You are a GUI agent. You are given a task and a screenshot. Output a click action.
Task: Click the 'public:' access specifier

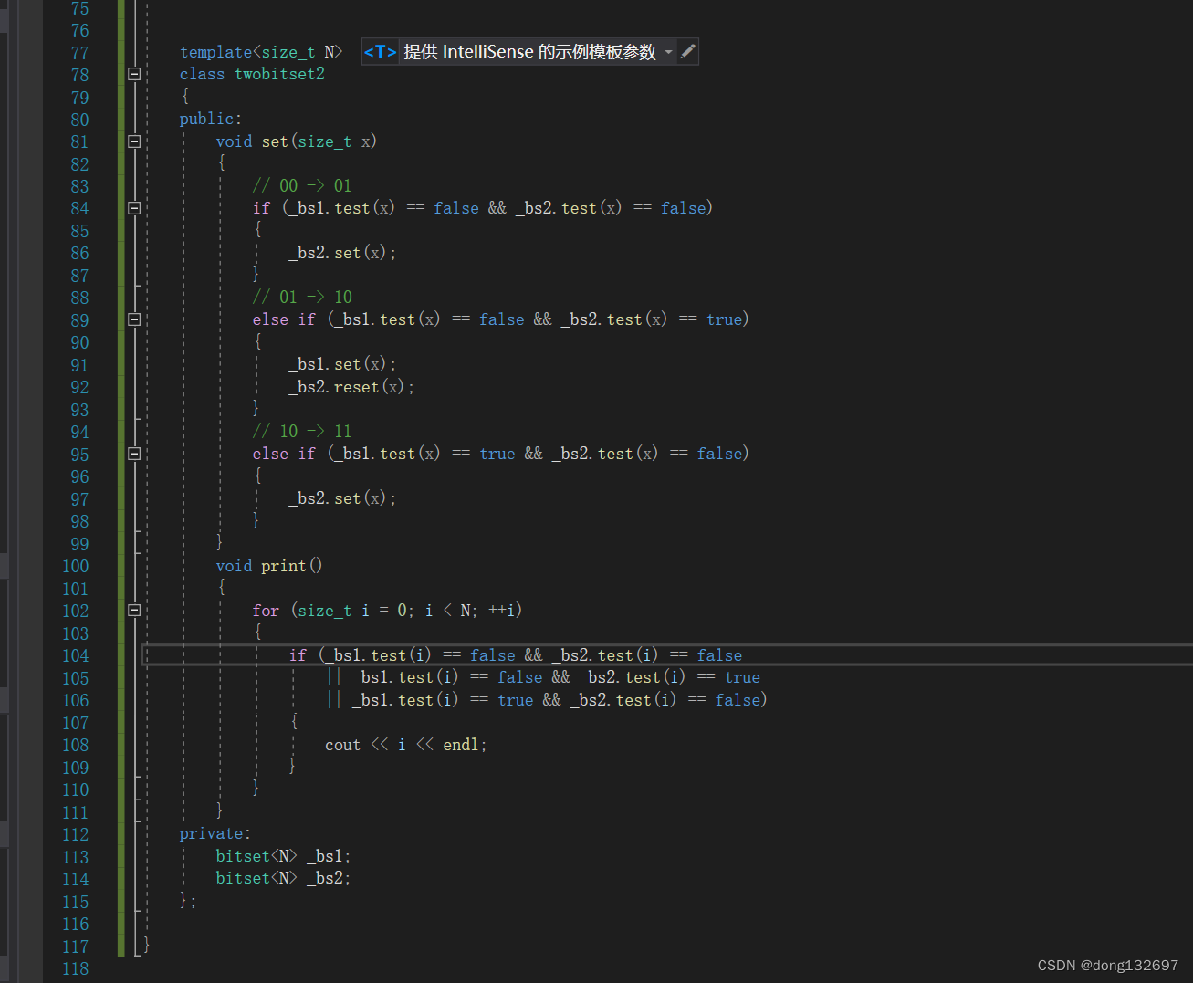click(211, 119)
